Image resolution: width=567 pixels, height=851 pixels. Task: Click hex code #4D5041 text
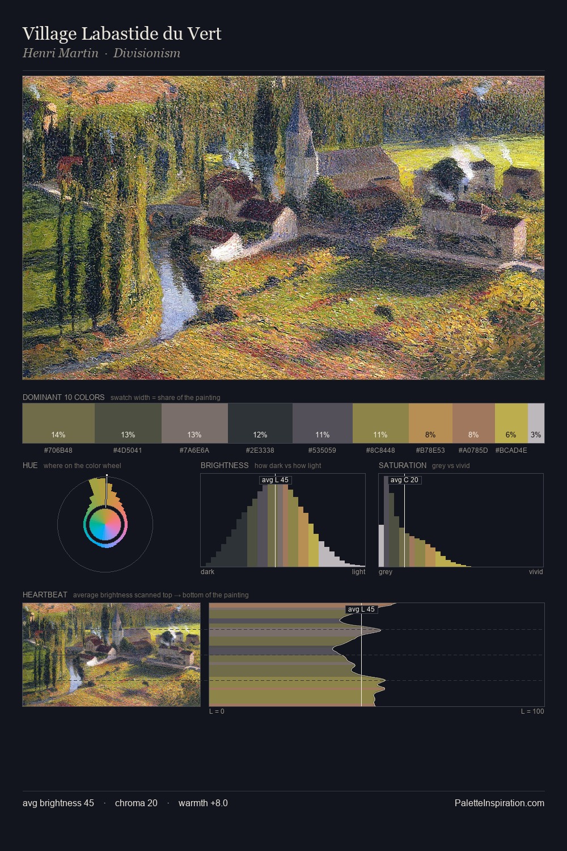pos(128,450)
